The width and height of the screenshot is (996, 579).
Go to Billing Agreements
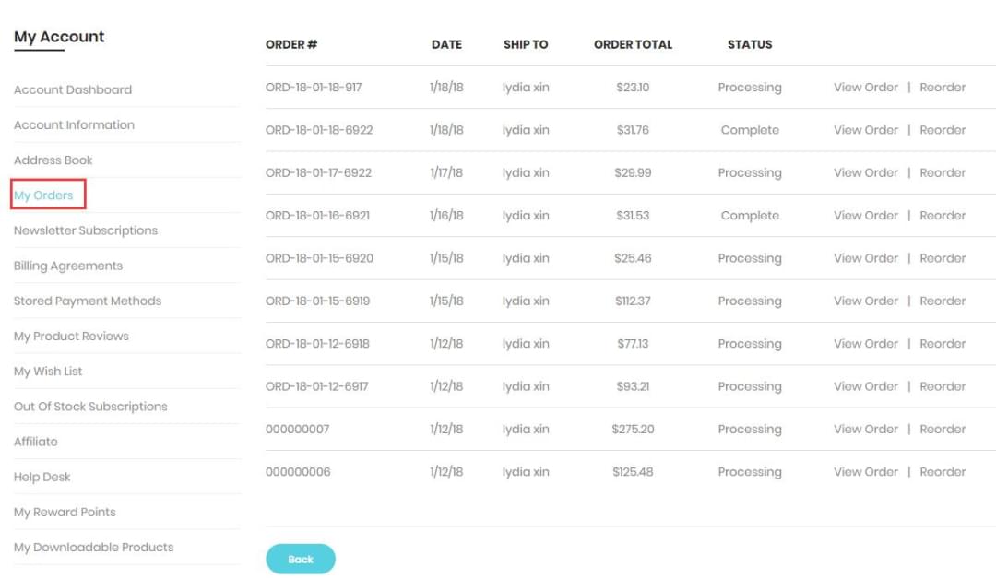[67, 265]
